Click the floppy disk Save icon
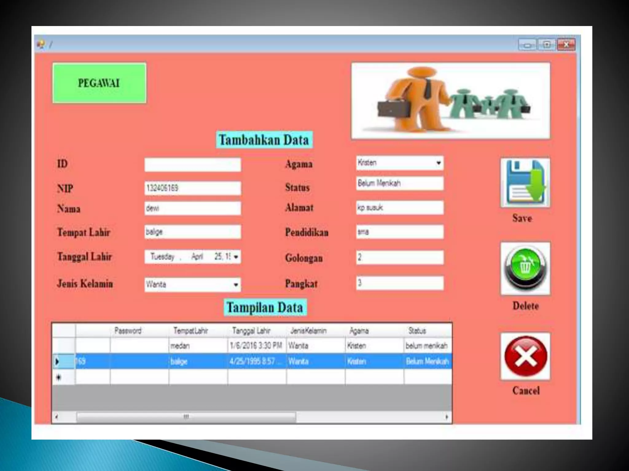The height and width of the screenshot is (471, 629). click(525, 182)
